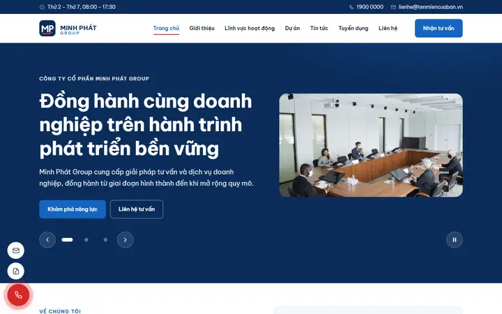The height and width of the screenshot is (314, 502).
Task: Pause the hero slideshow
Action: [x=455, y=239]
